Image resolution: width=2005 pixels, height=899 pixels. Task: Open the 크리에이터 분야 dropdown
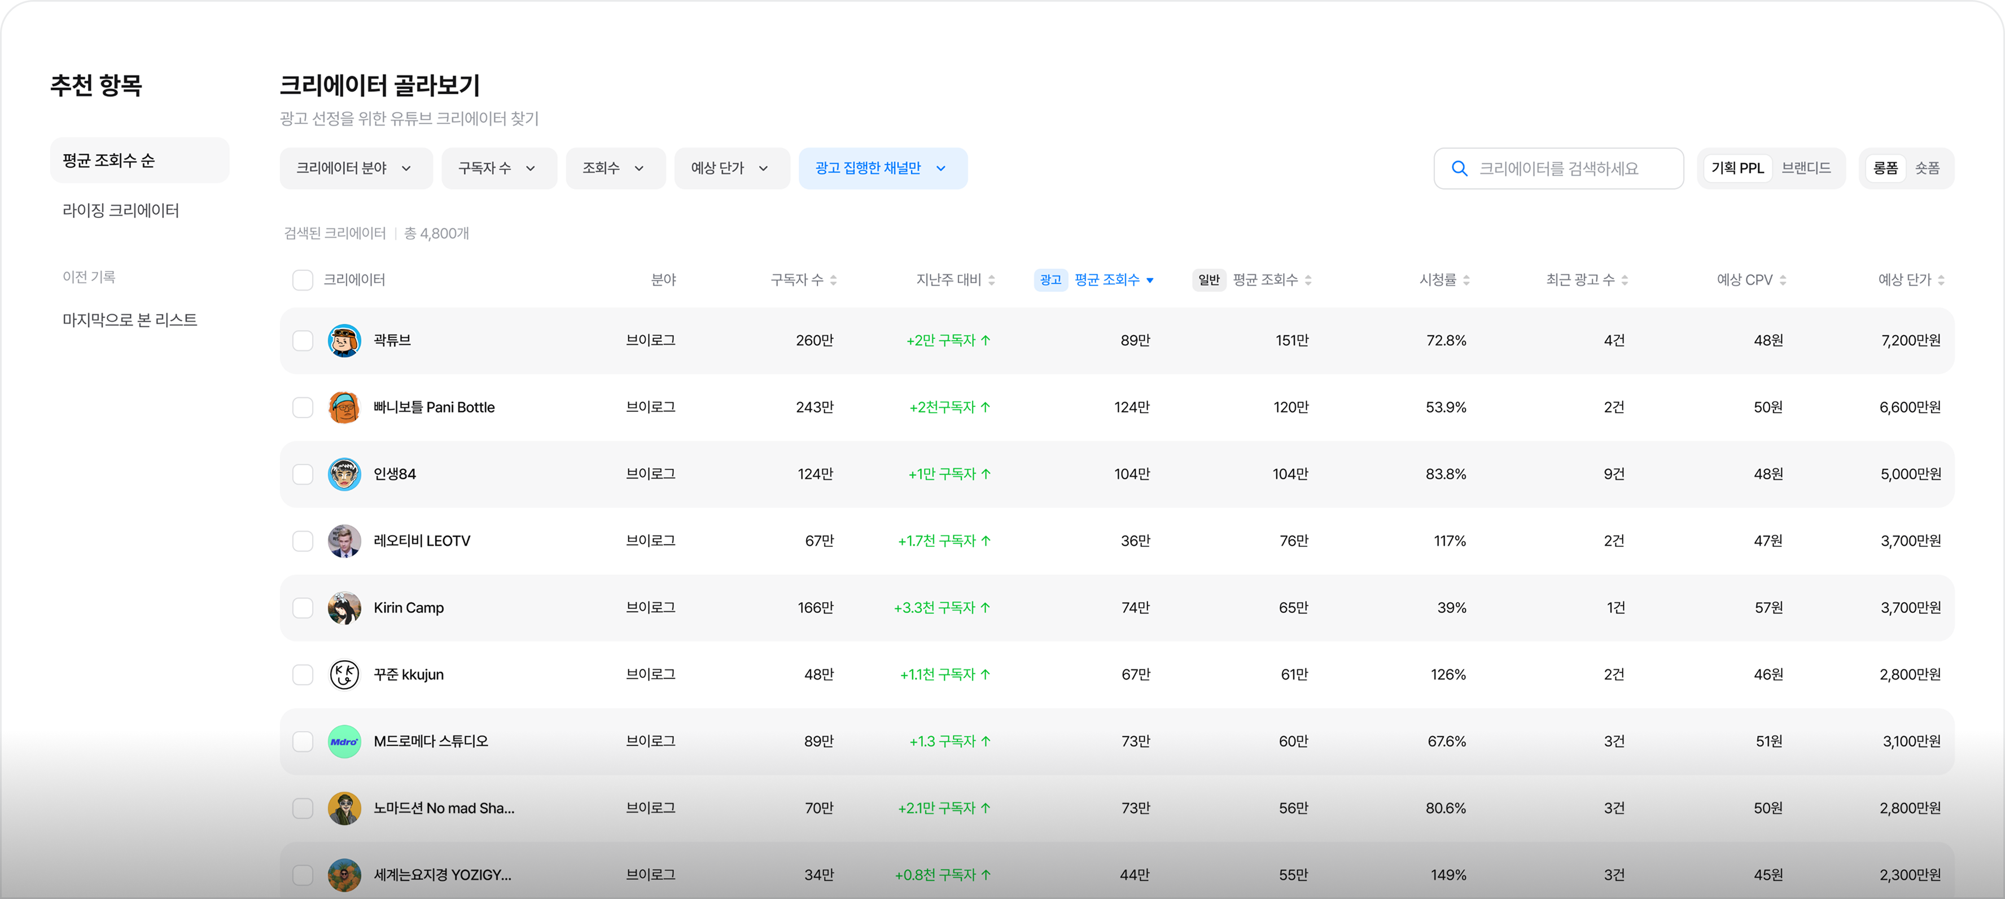tap(356, 168)
